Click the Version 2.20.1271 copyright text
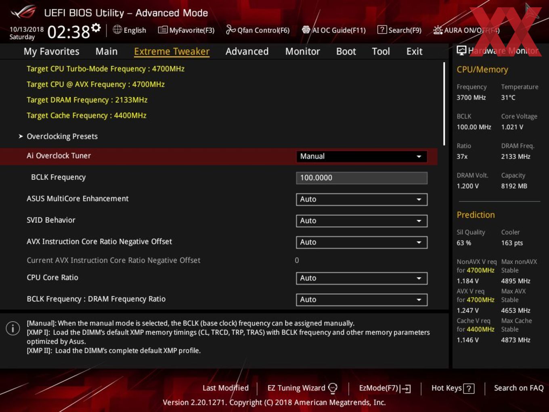This screenshot has height=412, width=549. (x=274, y=402)
